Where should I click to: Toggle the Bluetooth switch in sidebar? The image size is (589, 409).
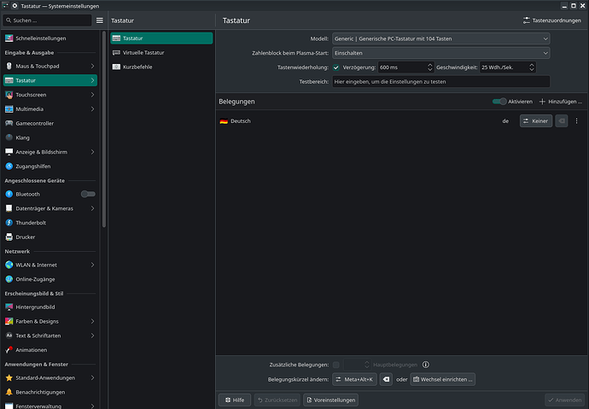click(x=88, y=194)
